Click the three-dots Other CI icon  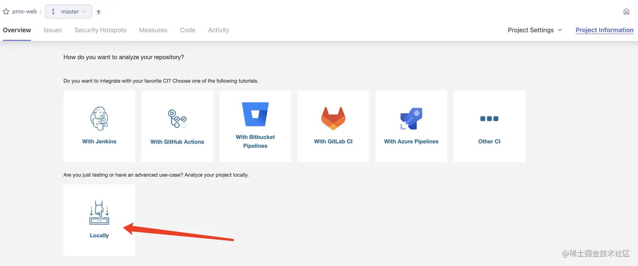(x=489, y=119)
